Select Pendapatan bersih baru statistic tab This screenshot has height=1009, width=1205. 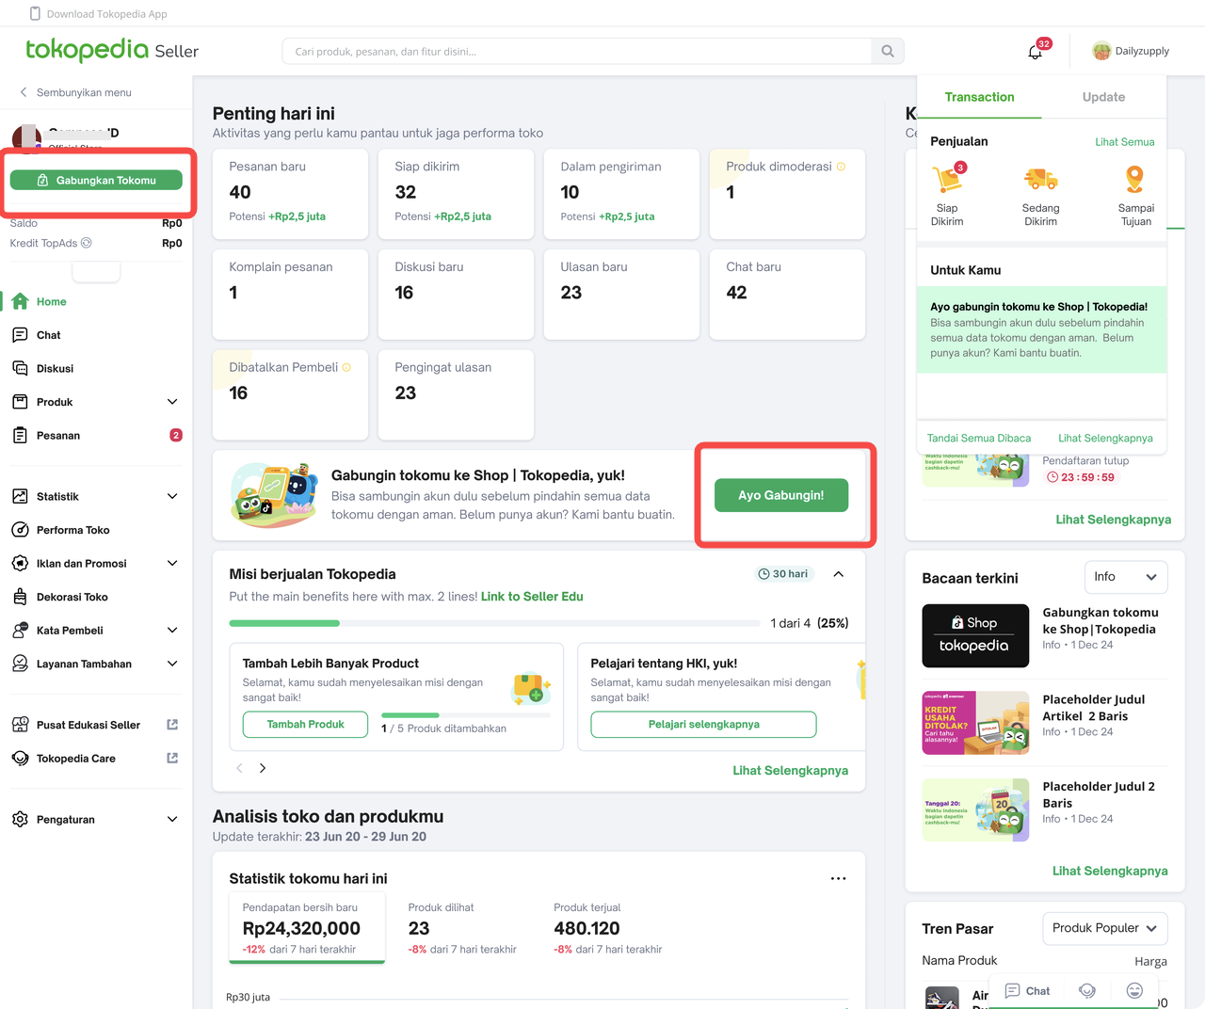point(307,930)
